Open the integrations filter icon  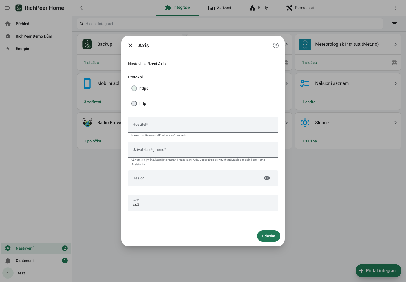click(x=395, y=24)
